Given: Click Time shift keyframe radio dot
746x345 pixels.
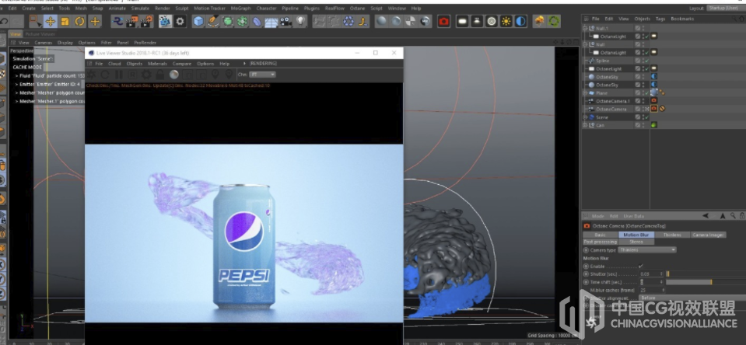Looking at the screenshot, I should (x=587, y=282).
